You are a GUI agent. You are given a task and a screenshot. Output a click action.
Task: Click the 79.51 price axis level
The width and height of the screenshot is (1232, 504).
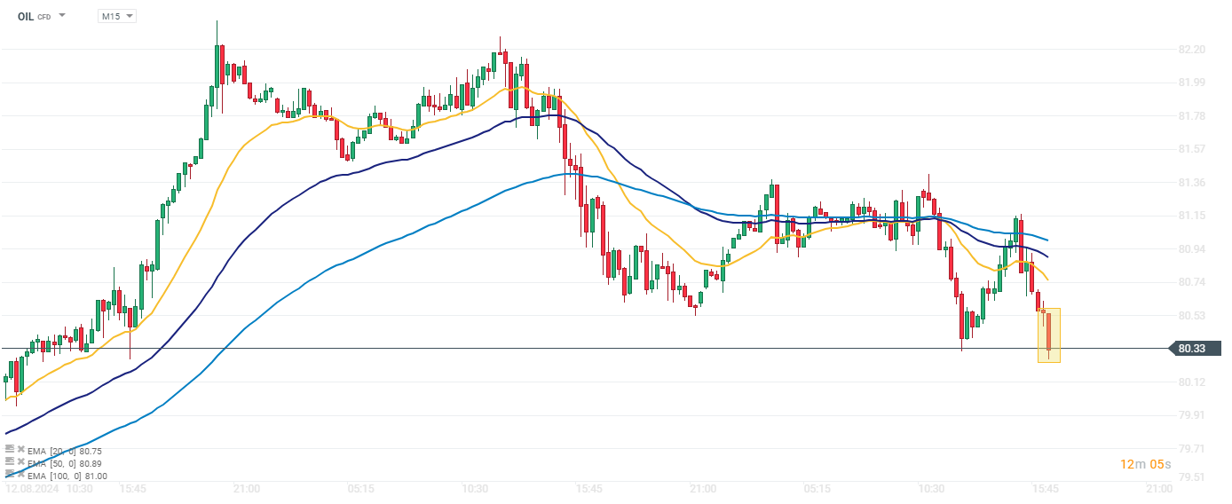point(1193,477)
